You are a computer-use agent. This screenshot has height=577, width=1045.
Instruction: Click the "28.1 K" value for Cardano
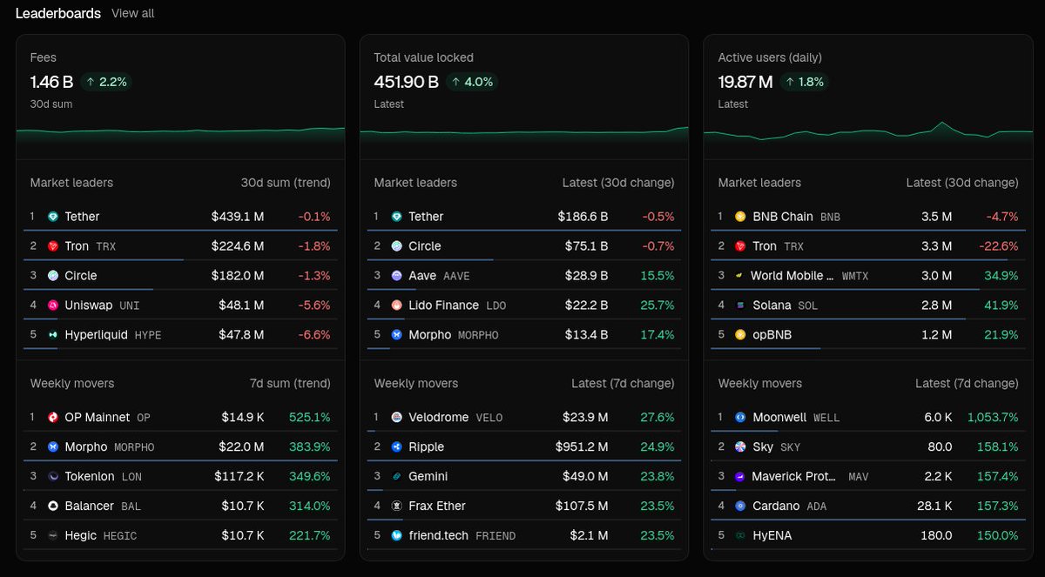[x=934, y=507]
